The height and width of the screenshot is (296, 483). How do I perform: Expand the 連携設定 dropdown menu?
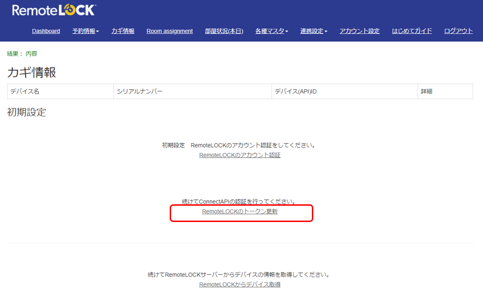coord(314,31)
